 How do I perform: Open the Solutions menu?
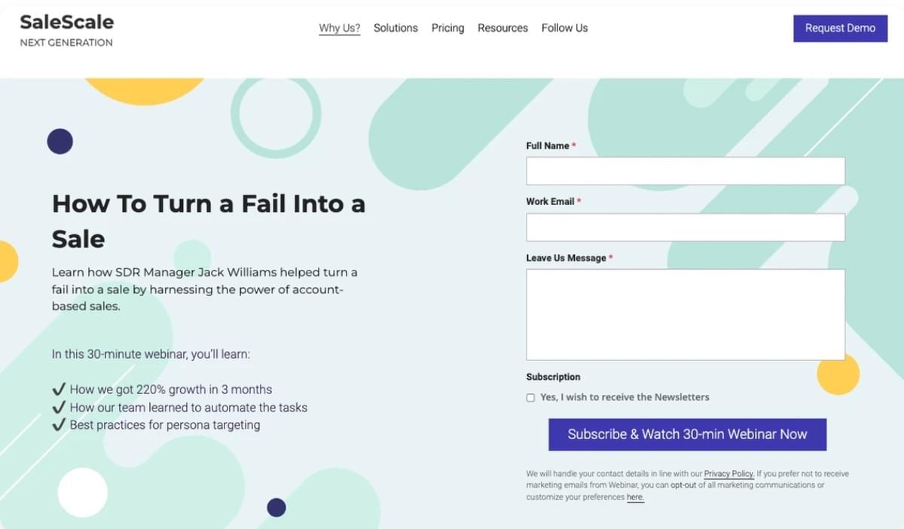[x=395, y=28]
